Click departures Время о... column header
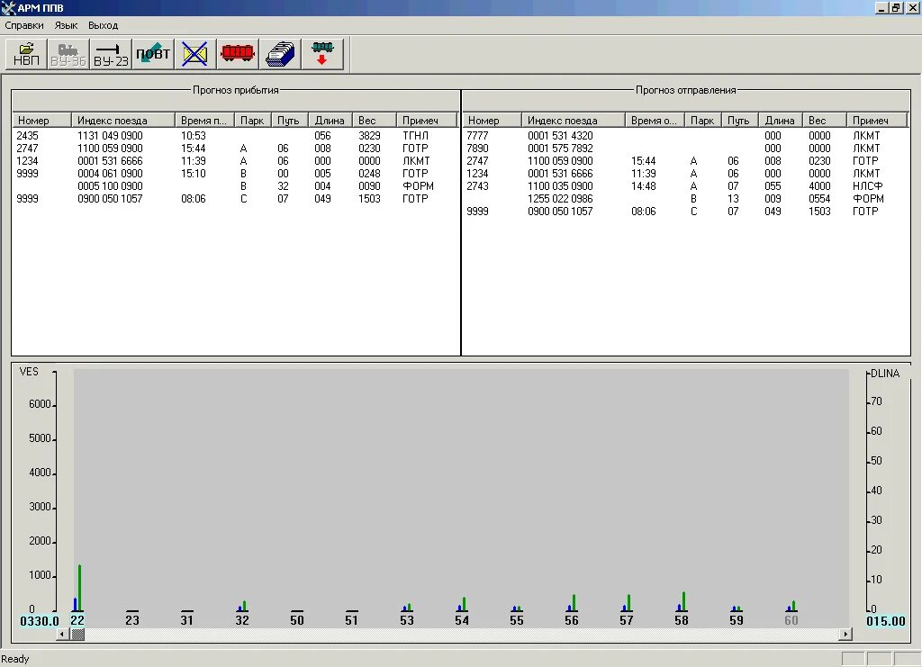The image size is (922, 667). click(655, 121)
